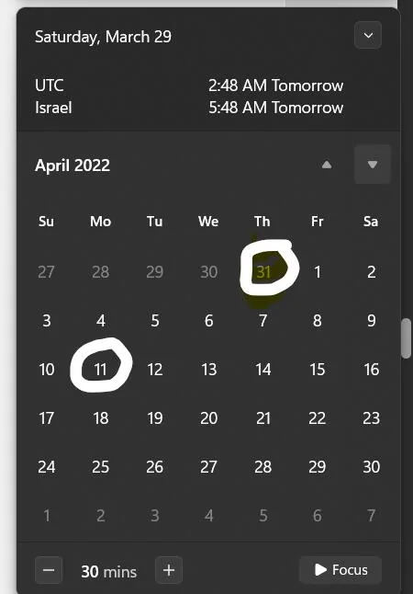Viewport: 413px width, 594px height.
Task: Click the 30 mins focus duration field
Action: click(109, 571)
